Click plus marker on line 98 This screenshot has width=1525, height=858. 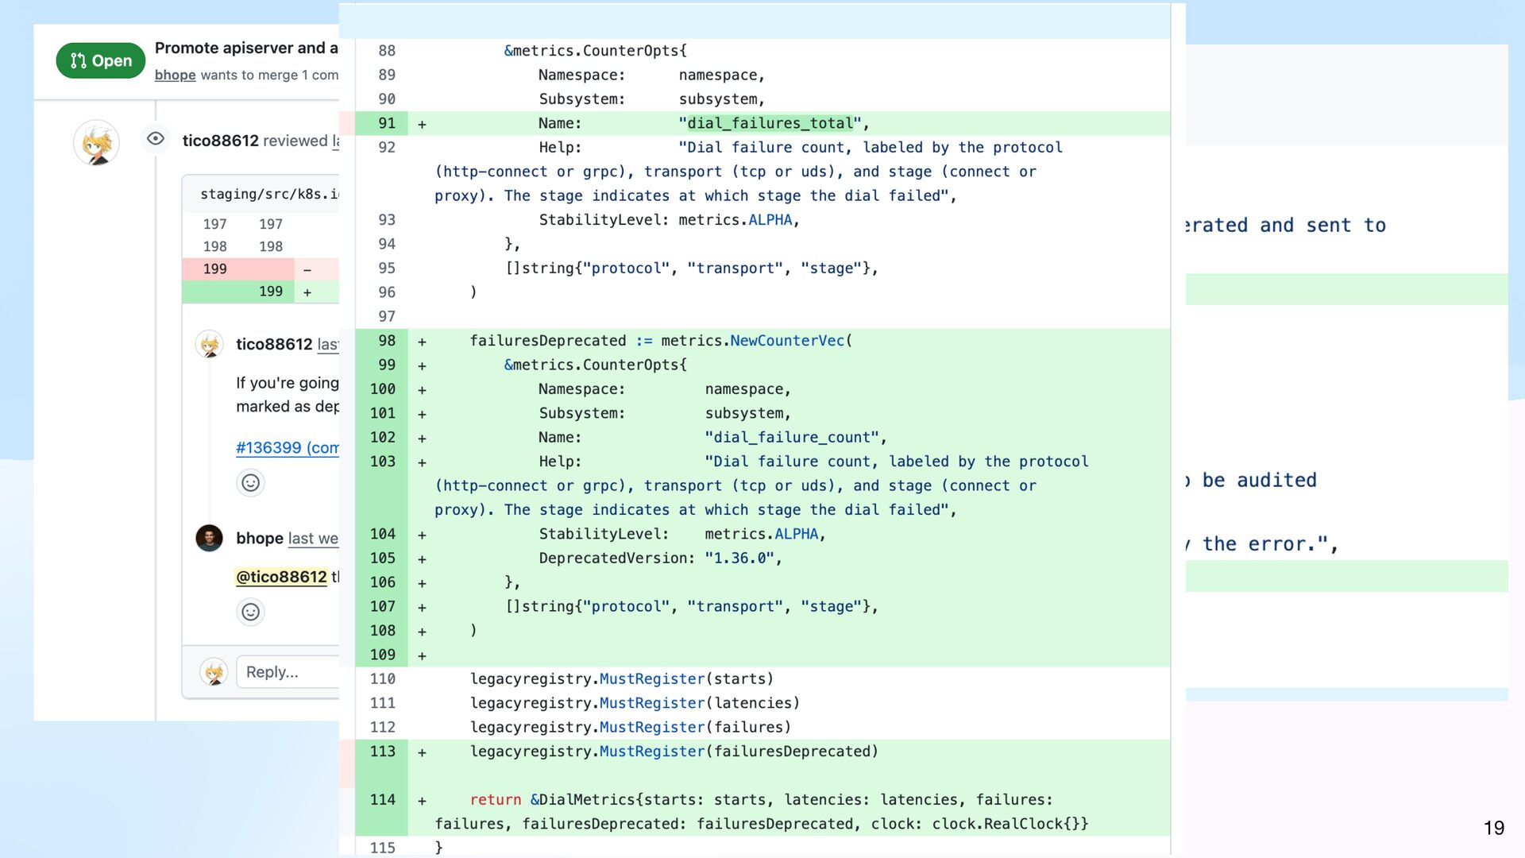pos(422,342)
